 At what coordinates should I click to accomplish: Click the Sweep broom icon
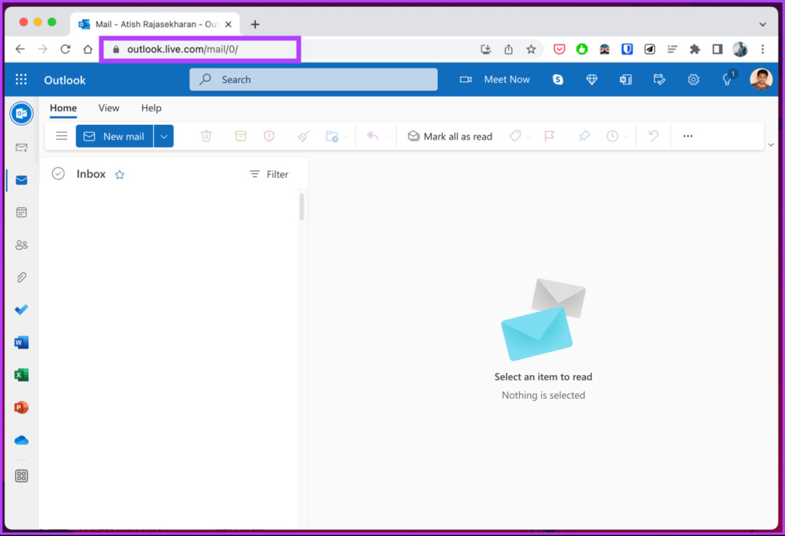(x=304, y=136)
